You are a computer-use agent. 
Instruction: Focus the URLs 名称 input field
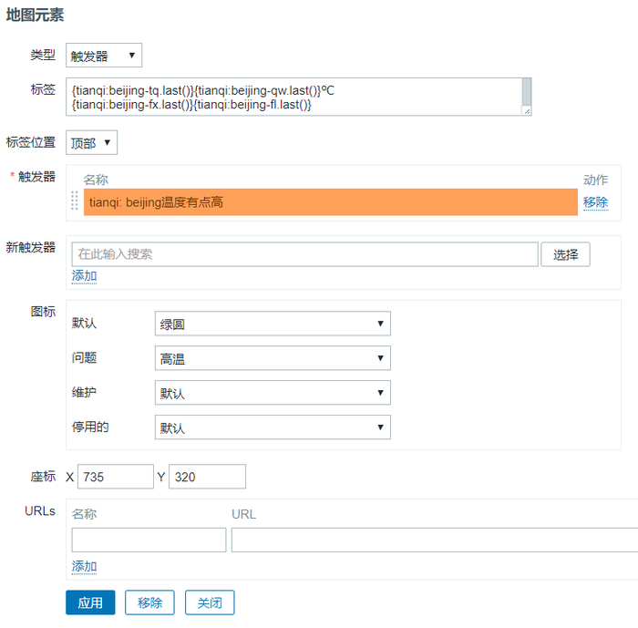click(149, 540)
